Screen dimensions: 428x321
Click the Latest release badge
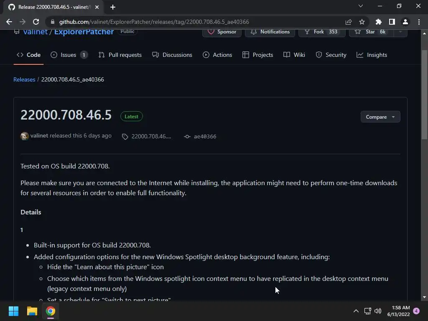click(131, 117)
